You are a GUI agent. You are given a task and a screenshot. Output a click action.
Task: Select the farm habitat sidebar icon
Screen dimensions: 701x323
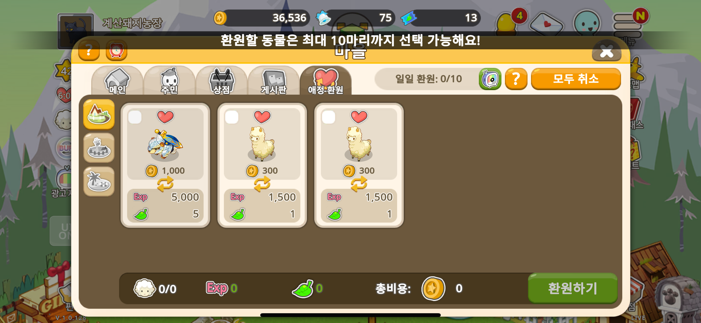pos(99,114)
